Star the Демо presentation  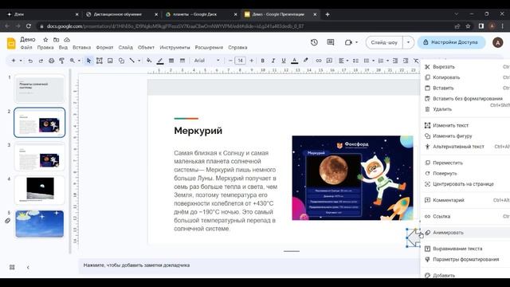tap(45, 39)
